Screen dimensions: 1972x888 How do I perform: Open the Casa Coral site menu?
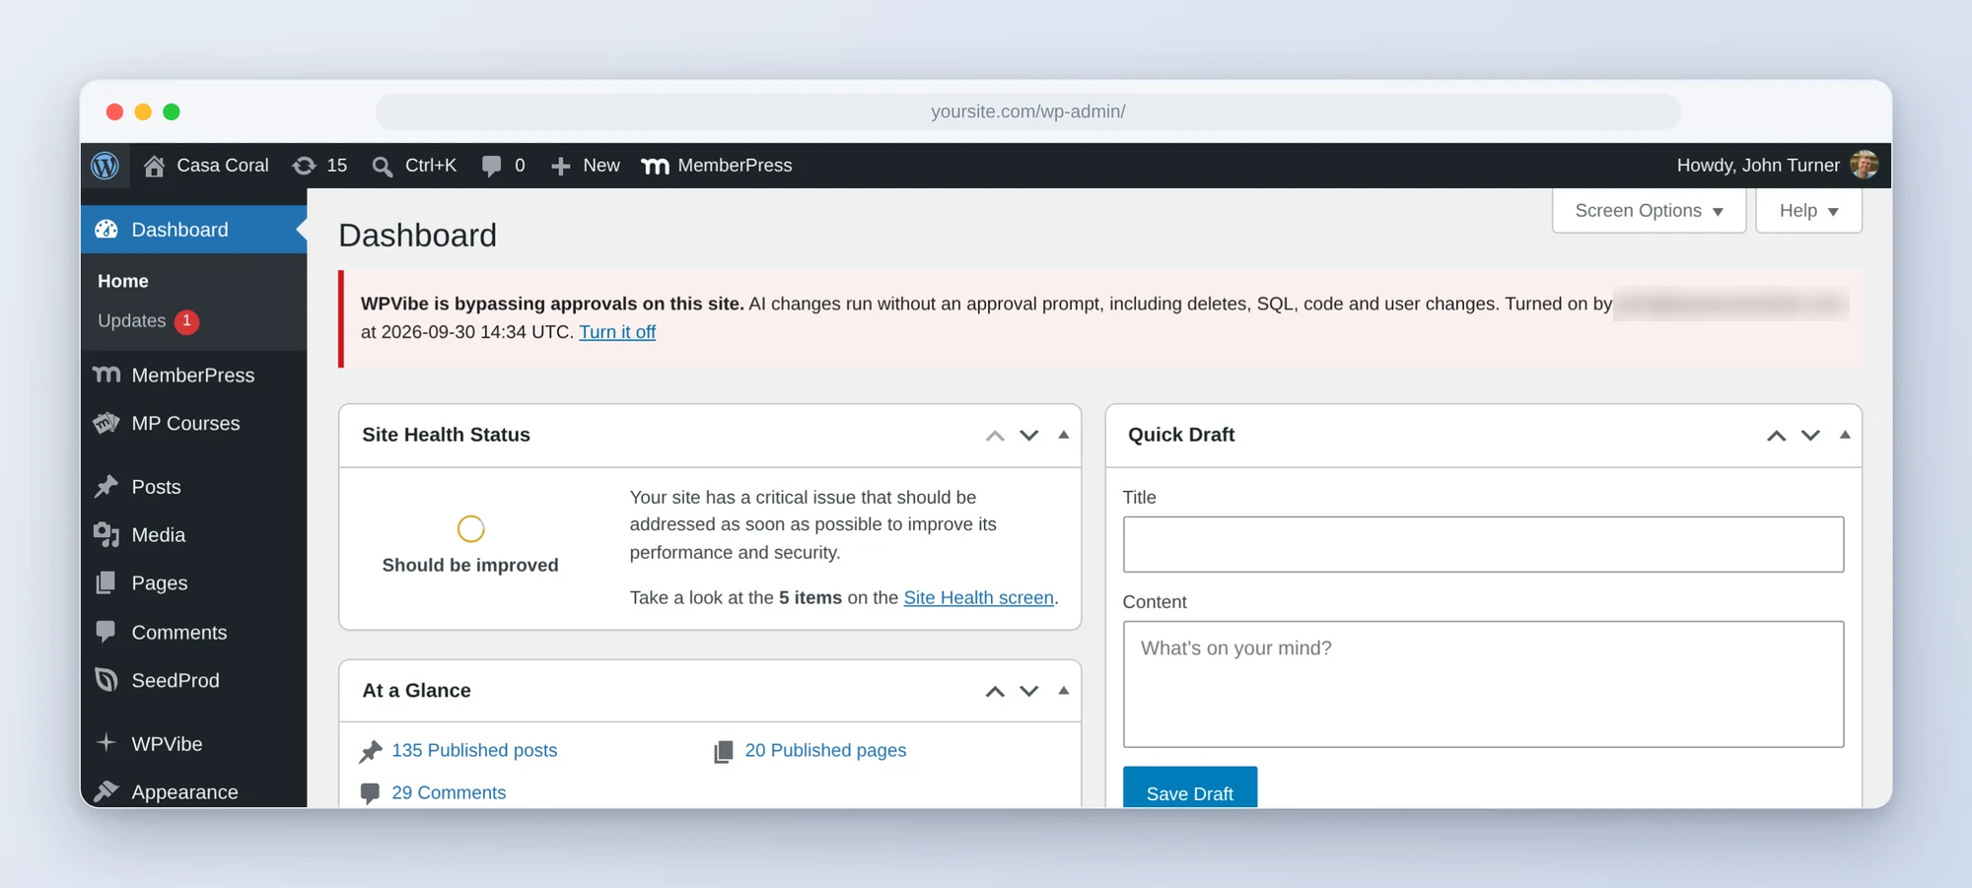[206, 166]
